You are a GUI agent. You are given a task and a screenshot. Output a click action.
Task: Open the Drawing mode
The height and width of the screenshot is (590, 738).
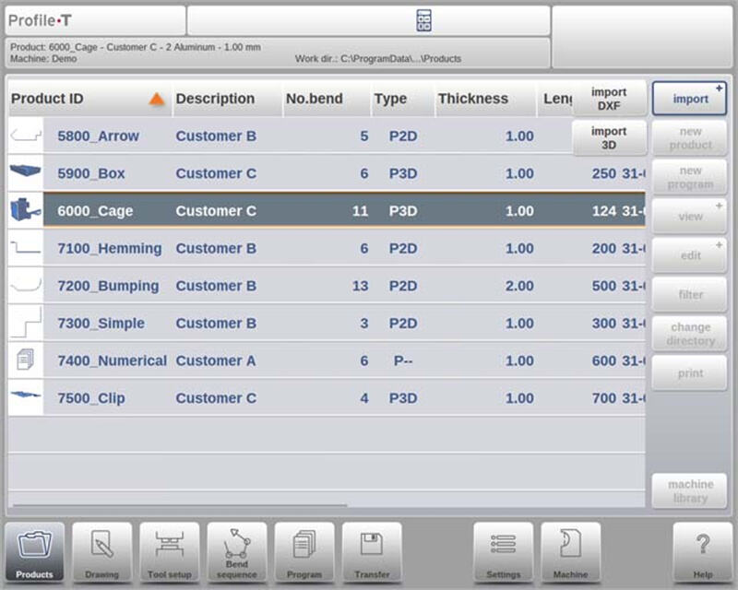(x=101, y=552)
